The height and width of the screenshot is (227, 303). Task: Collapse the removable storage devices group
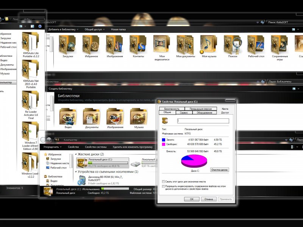click(76, 172)
